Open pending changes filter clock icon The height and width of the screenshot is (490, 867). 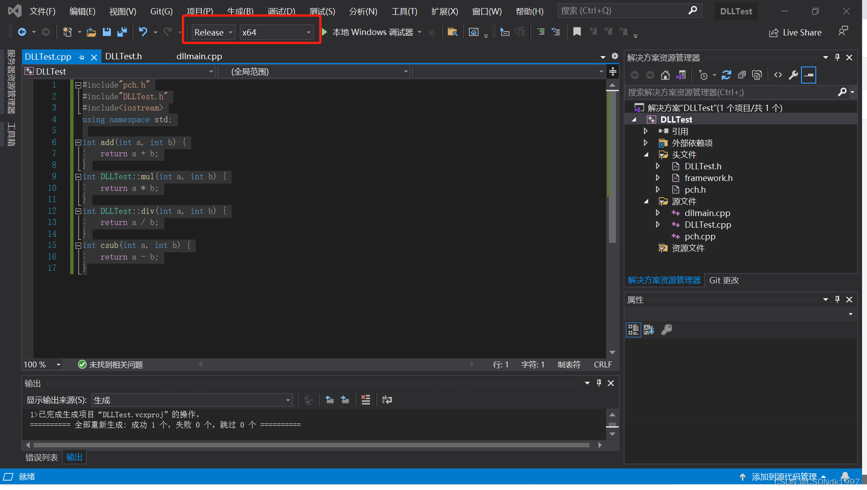click(704, 75)
